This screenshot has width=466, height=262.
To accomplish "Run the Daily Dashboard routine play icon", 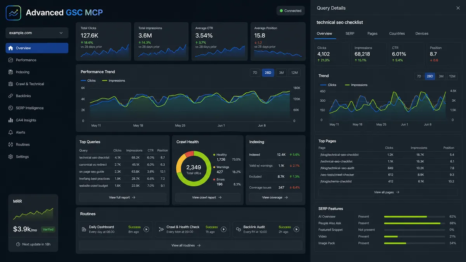I will [x=146, y=229].
